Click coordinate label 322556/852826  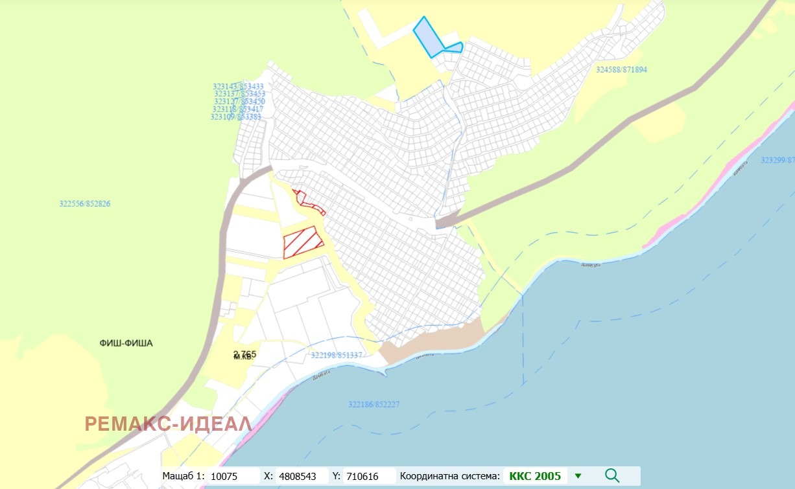[84, 203]
